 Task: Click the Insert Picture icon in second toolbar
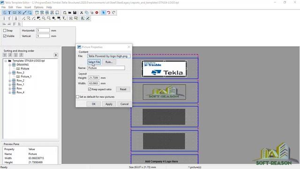[x=76, y=18]
